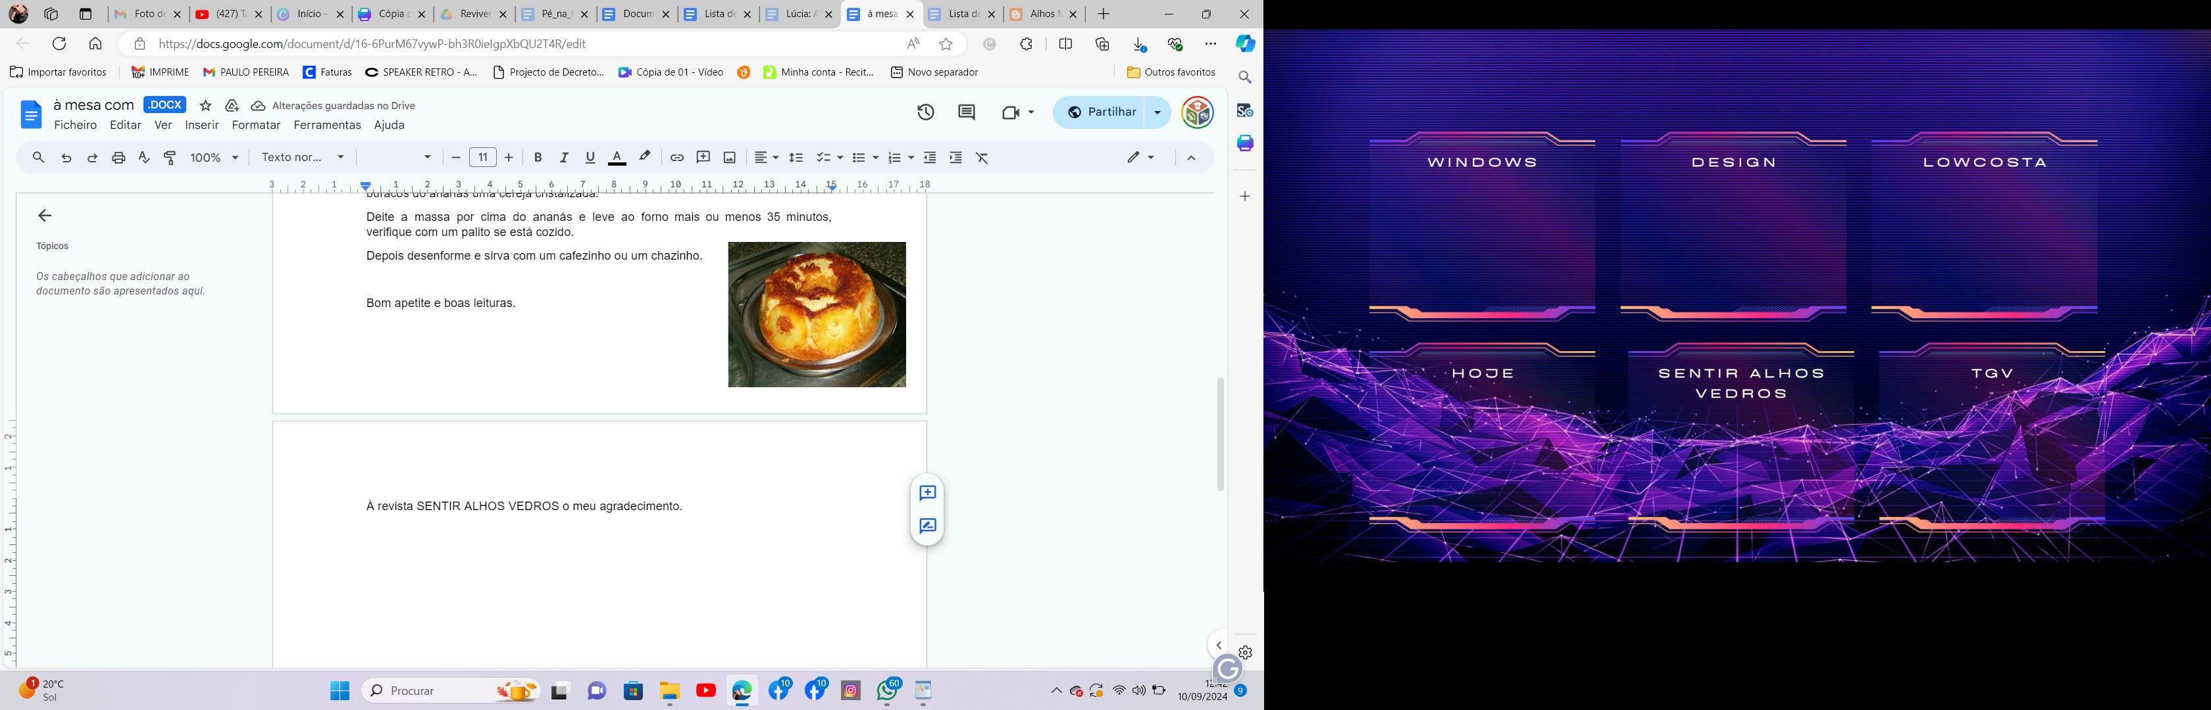
Task: Open version history clock icon
Action: point(925,112)
